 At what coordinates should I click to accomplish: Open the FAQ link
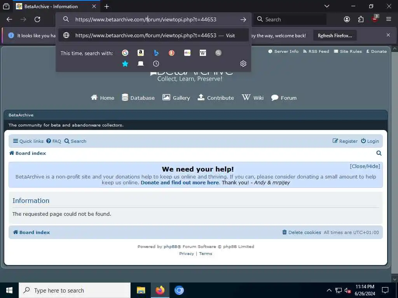tap(54, 141)
